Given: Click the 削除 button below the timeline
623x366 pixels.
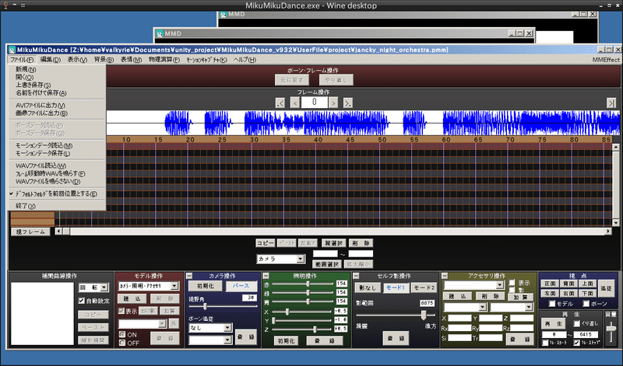Looking at the screenshot, I should tap(361, 243).
